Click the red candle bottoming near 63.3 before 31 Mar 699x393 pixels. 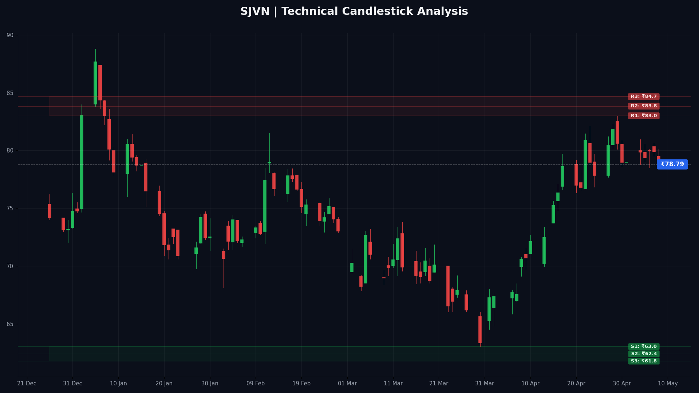coord(480,330)
